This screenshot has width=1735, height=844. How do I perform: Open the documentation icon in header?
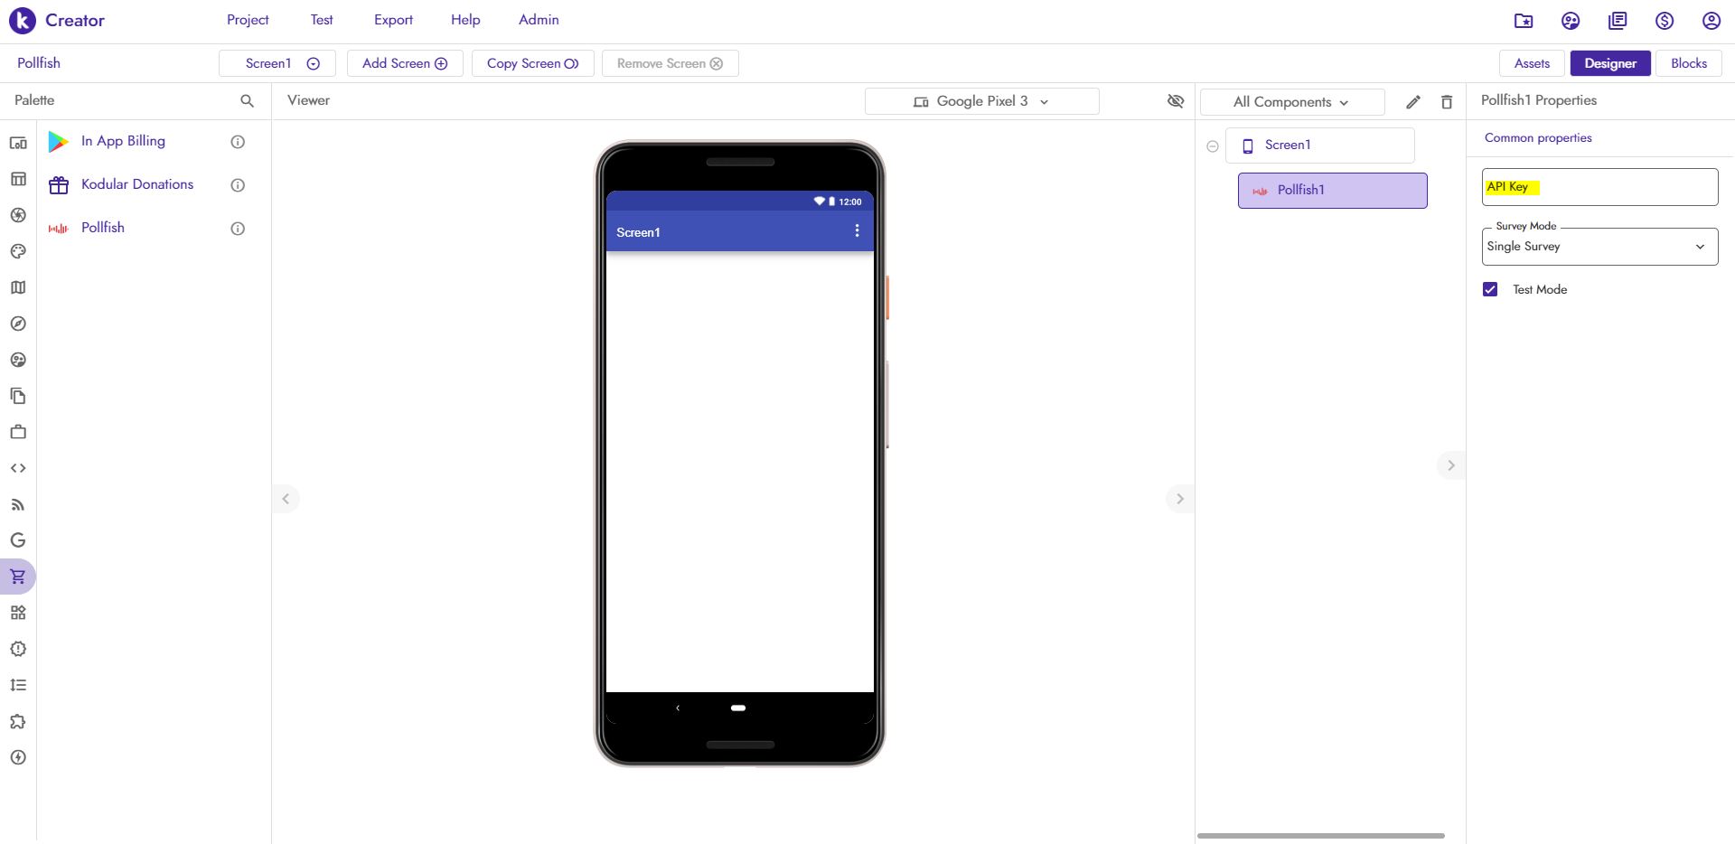(x=1618, y=21)
